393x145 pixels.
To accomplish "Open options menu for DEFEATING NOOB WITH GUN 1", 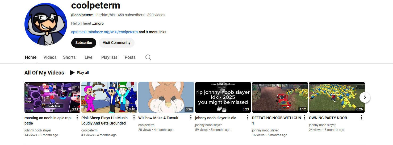I will click(305, 118).
